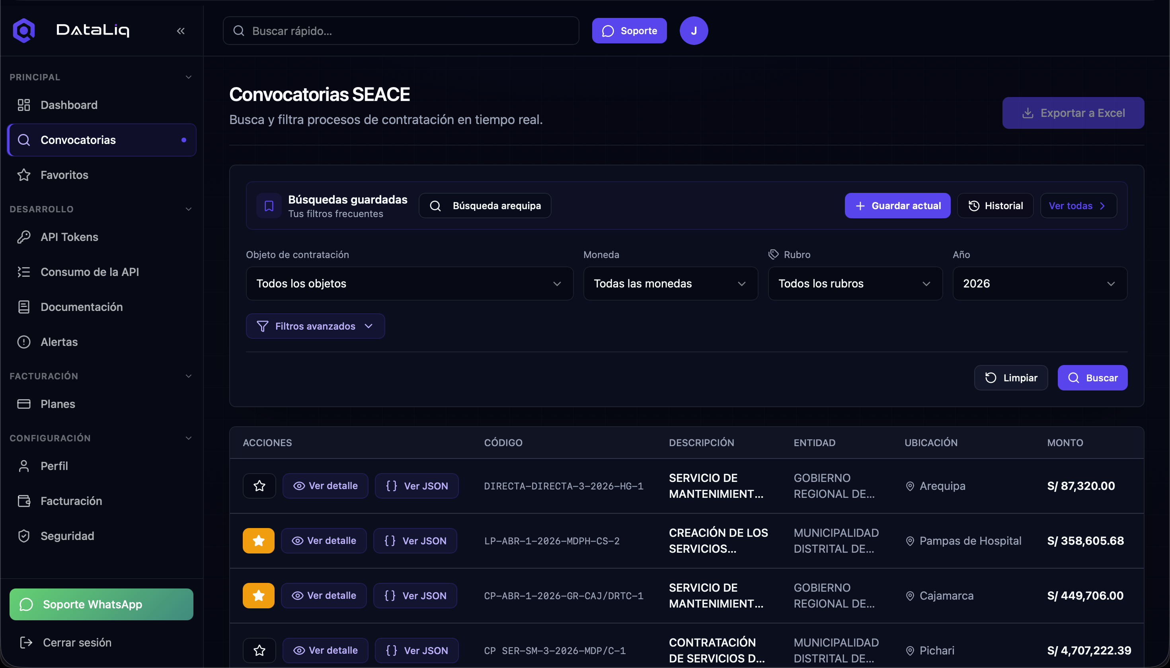Click the bookmark icon beside Búsquedas guardadas
This screenshot has height=668, width=1170.
(x=269, y=206)
